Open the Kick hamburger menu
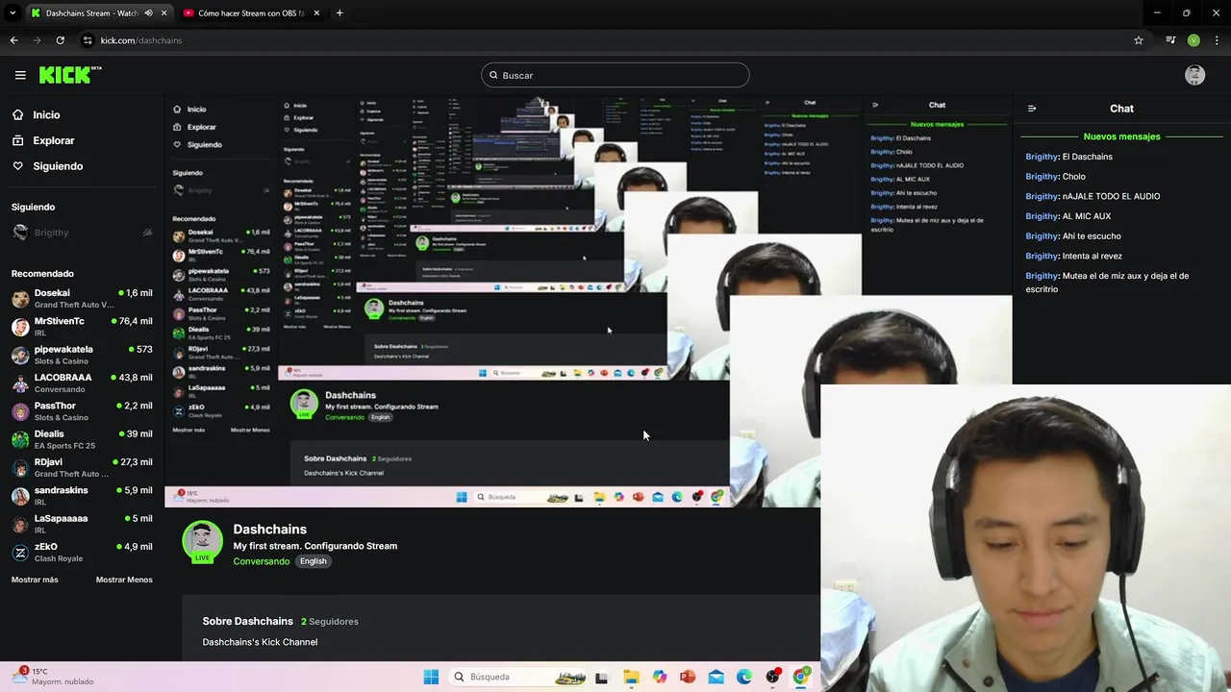The width and height of the screenshot is (1231, 692). point(20,75)
